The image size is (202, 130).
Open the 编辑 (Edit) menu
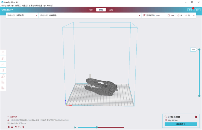[x=10, y=6]
